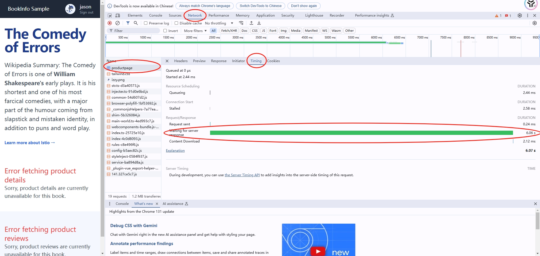The width and height of the screenshot is (540, 256).
Task: Close the DevTools panel
Action: tap(535, 15)
